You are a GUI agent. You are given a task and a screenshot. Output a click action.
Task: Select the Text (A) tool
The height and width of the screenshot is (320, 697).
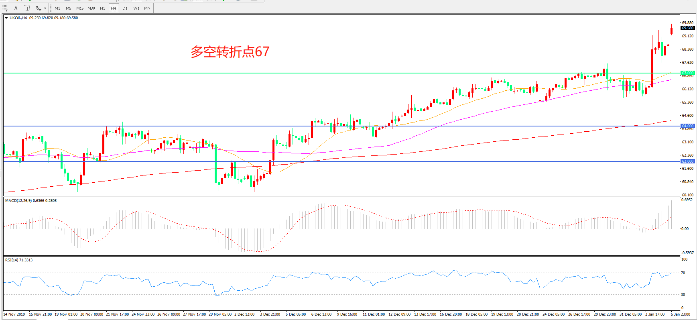pos(16,8)
